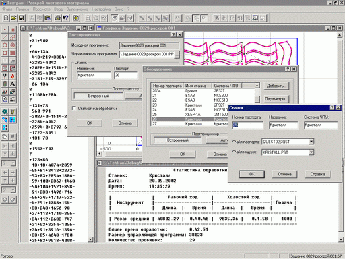Select the circle tool
345x259 pixels.
tap(5, 45)
